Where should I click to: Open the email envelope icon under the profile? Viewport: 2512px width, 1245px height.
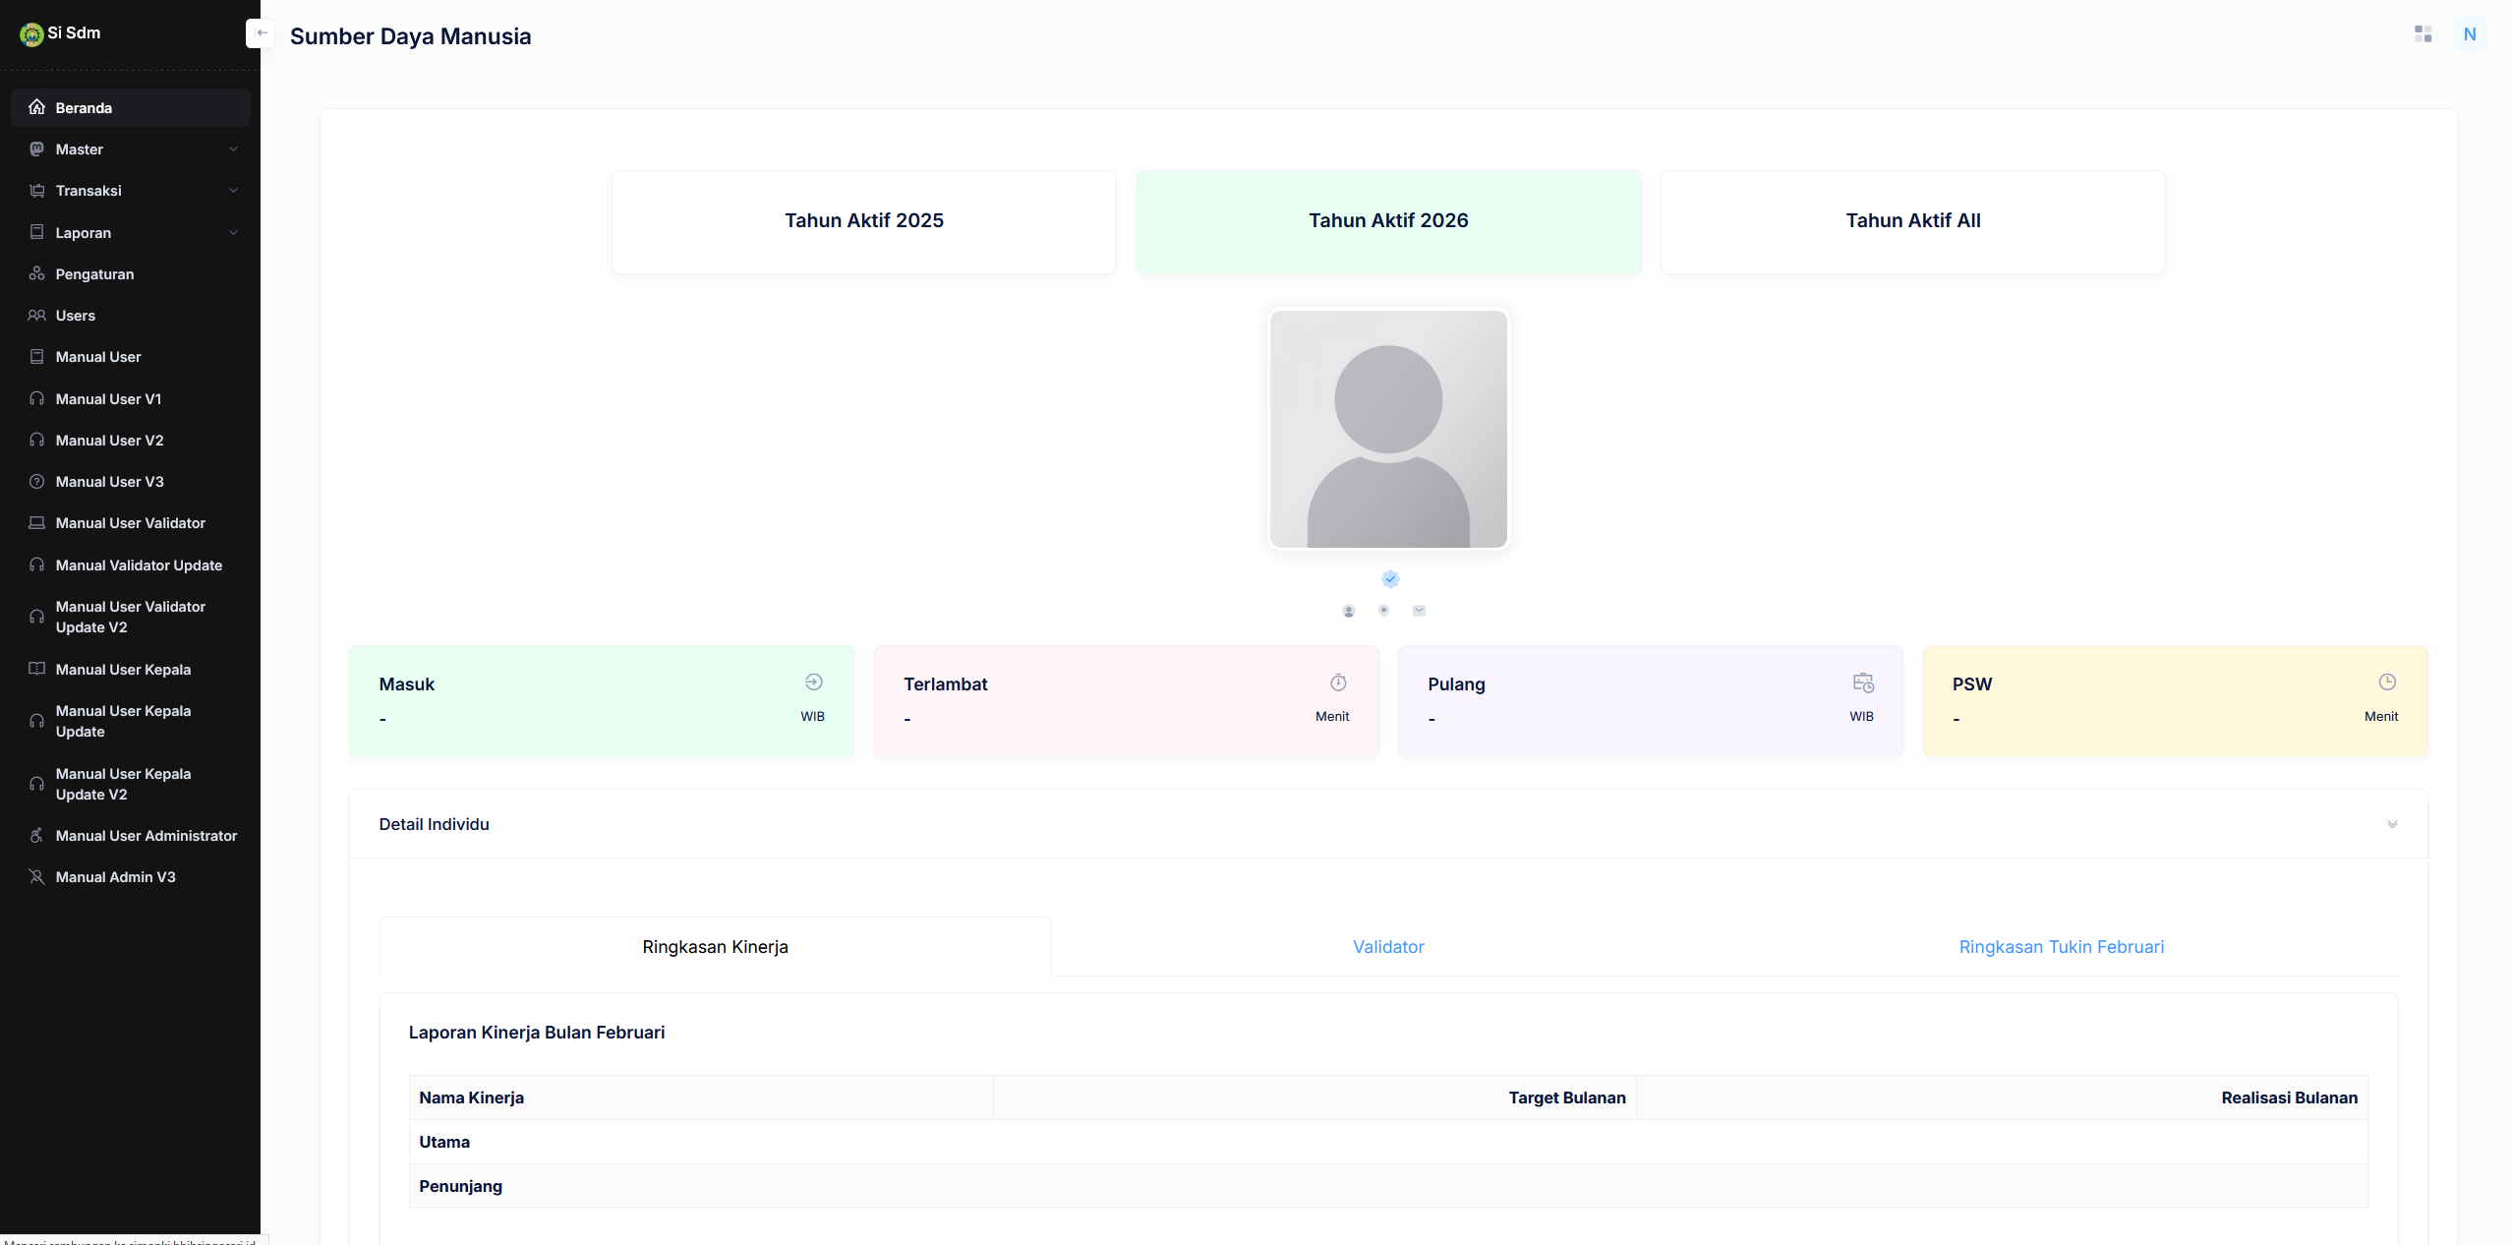click(x=1418, y=610)
